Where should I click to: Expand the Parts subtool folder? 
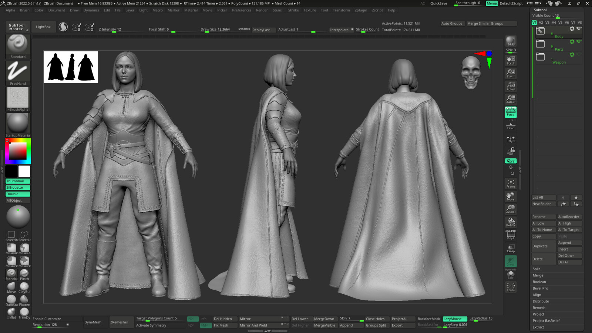[x=540, y=44]
